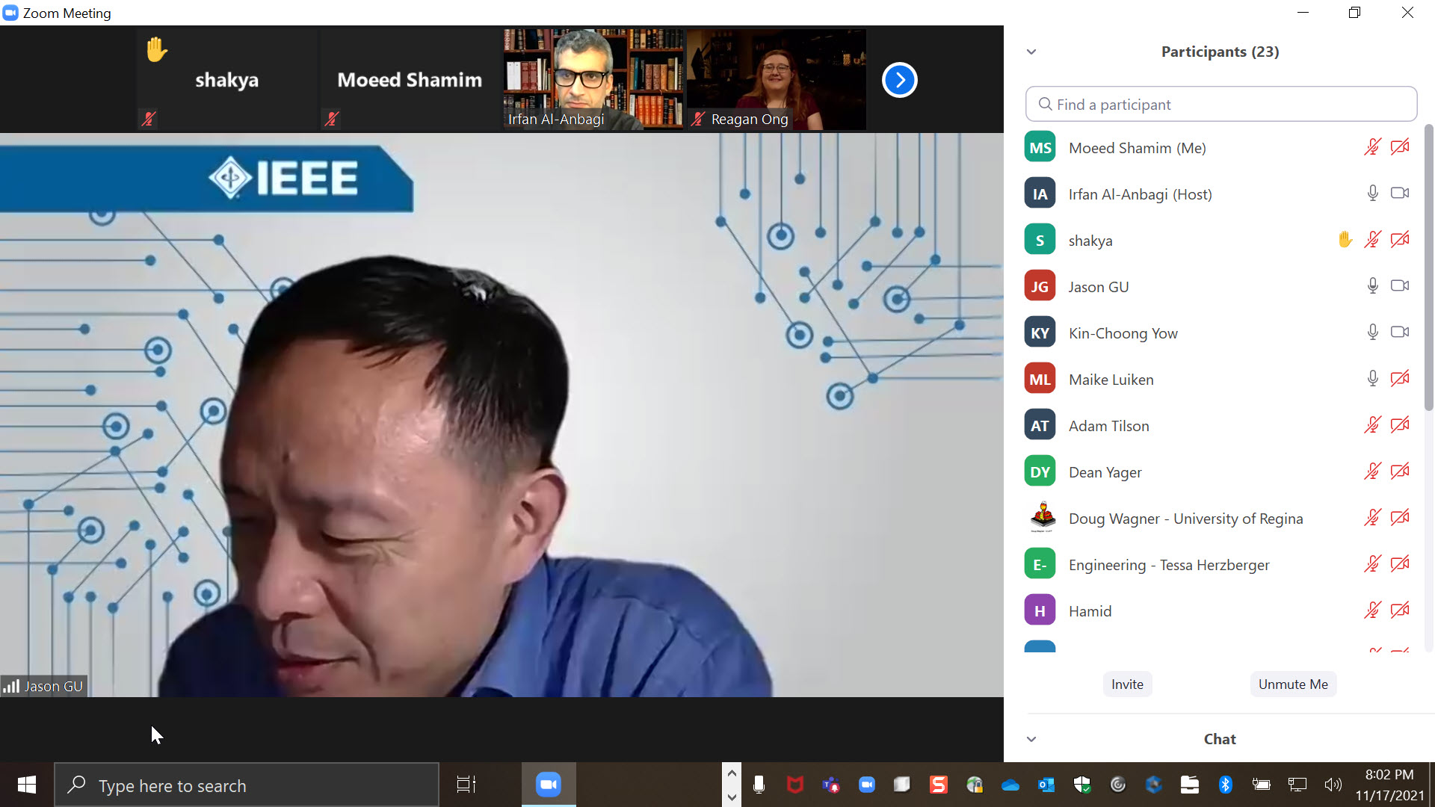Open Task View from the taskbar
1435x807 pixels.
pyautogui.click(x=466, y=785)
